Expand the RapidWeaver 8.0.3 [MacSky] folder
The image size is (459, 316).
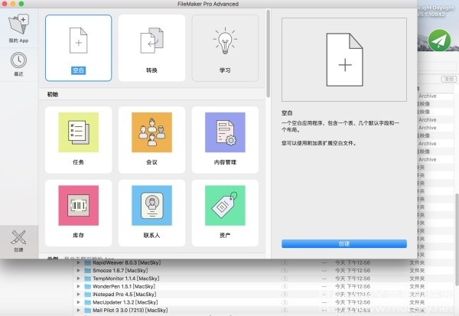point(79,262)
